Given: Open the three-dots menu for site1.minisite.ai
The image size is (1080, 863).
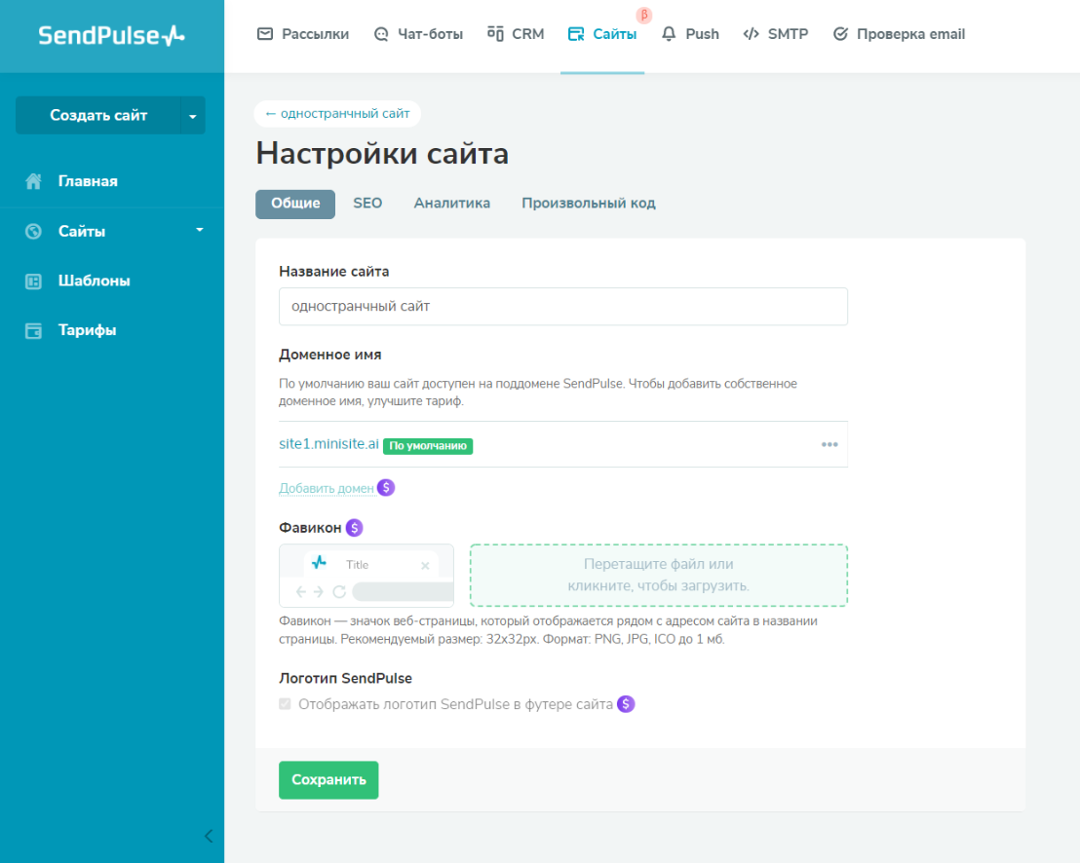Looking at the screenshot, I should (829, 444).
